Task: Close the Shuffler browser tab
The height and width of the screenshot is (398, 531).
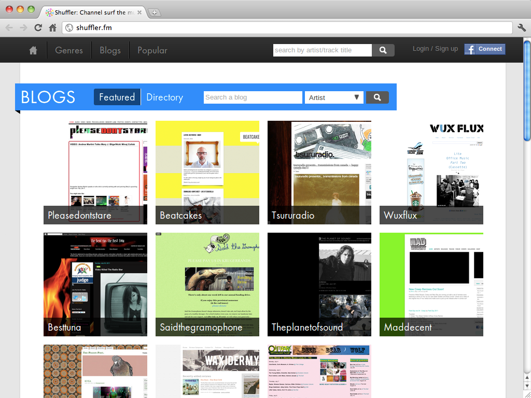Action: [139, 12]
